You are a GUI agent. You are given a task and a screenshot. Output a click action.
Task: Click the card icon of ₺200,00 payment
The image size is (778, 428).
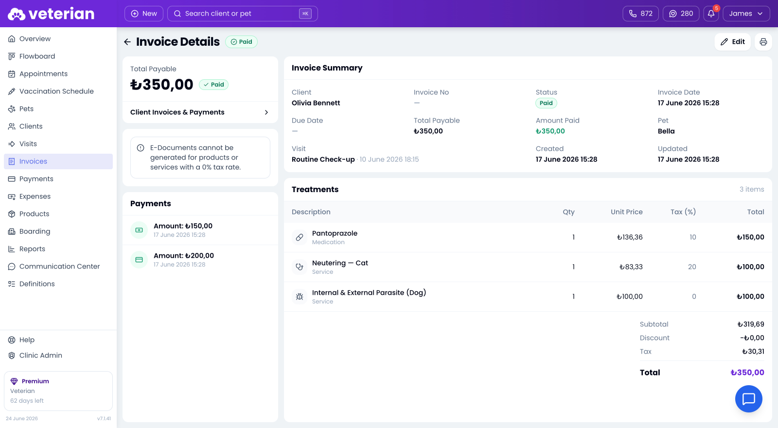[x=139, y=260]
